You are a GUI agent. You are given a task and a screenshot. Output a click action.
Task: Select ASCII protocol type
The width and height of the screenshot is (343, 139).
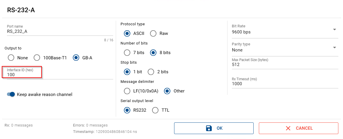tap(127, 33)
